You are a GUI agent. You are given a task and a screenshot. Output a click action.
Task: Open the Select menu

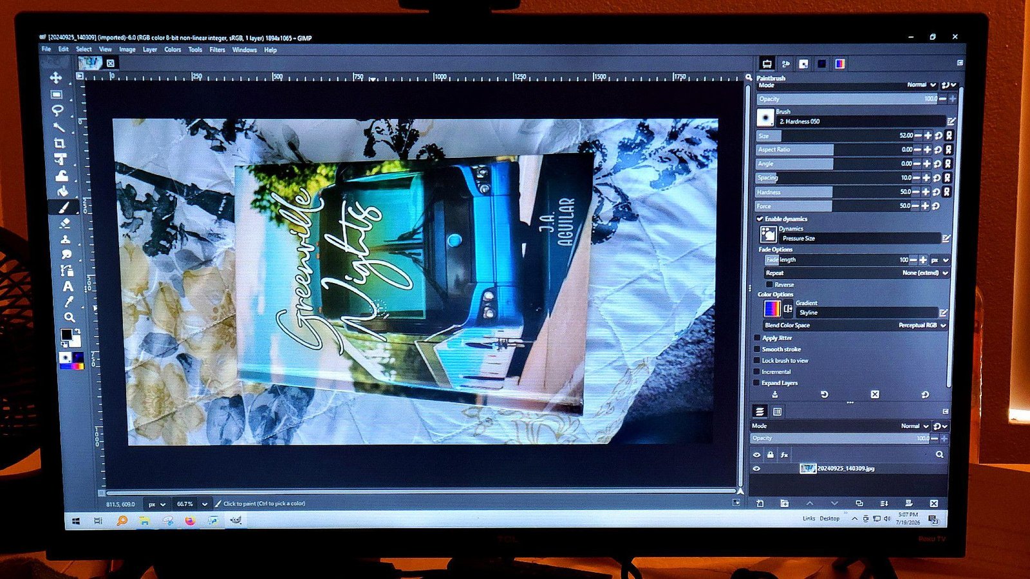coord(84,49)
